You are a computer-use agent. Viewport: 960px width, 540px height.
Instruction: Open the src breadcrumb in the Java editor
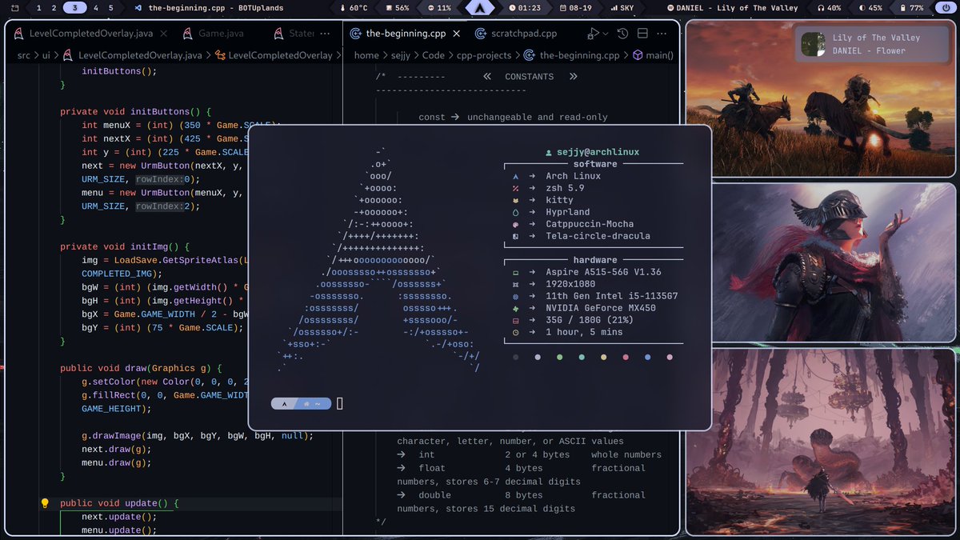pos(25,55)
